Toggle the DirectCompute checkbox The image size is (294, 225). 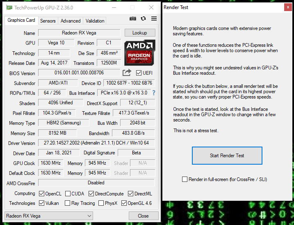[91, 194]
